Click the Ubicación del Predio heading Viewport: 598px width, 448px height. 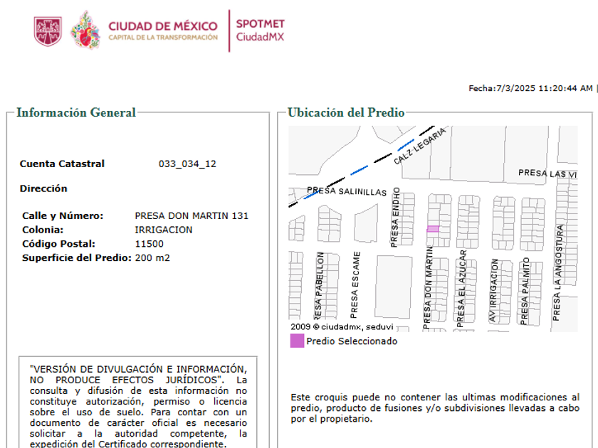coord(346,112)
